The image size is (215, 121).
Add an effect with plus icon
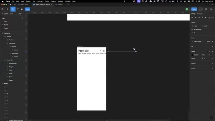212,64
